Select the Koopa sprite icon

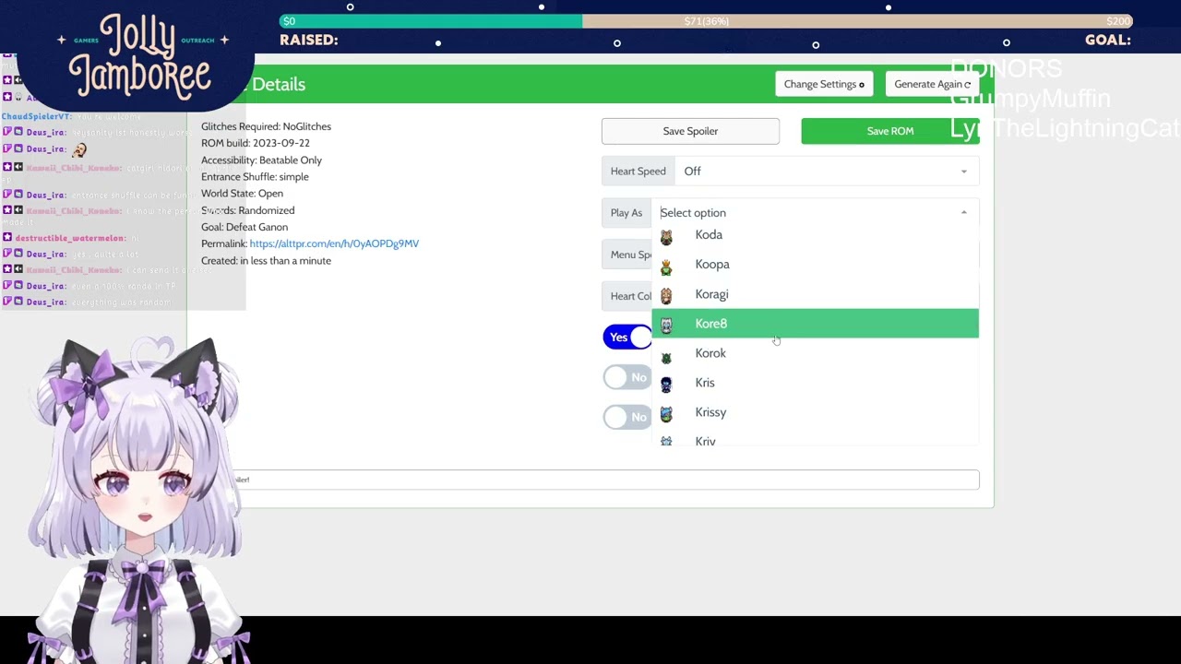pyautogui.click(x=666, y=267)
